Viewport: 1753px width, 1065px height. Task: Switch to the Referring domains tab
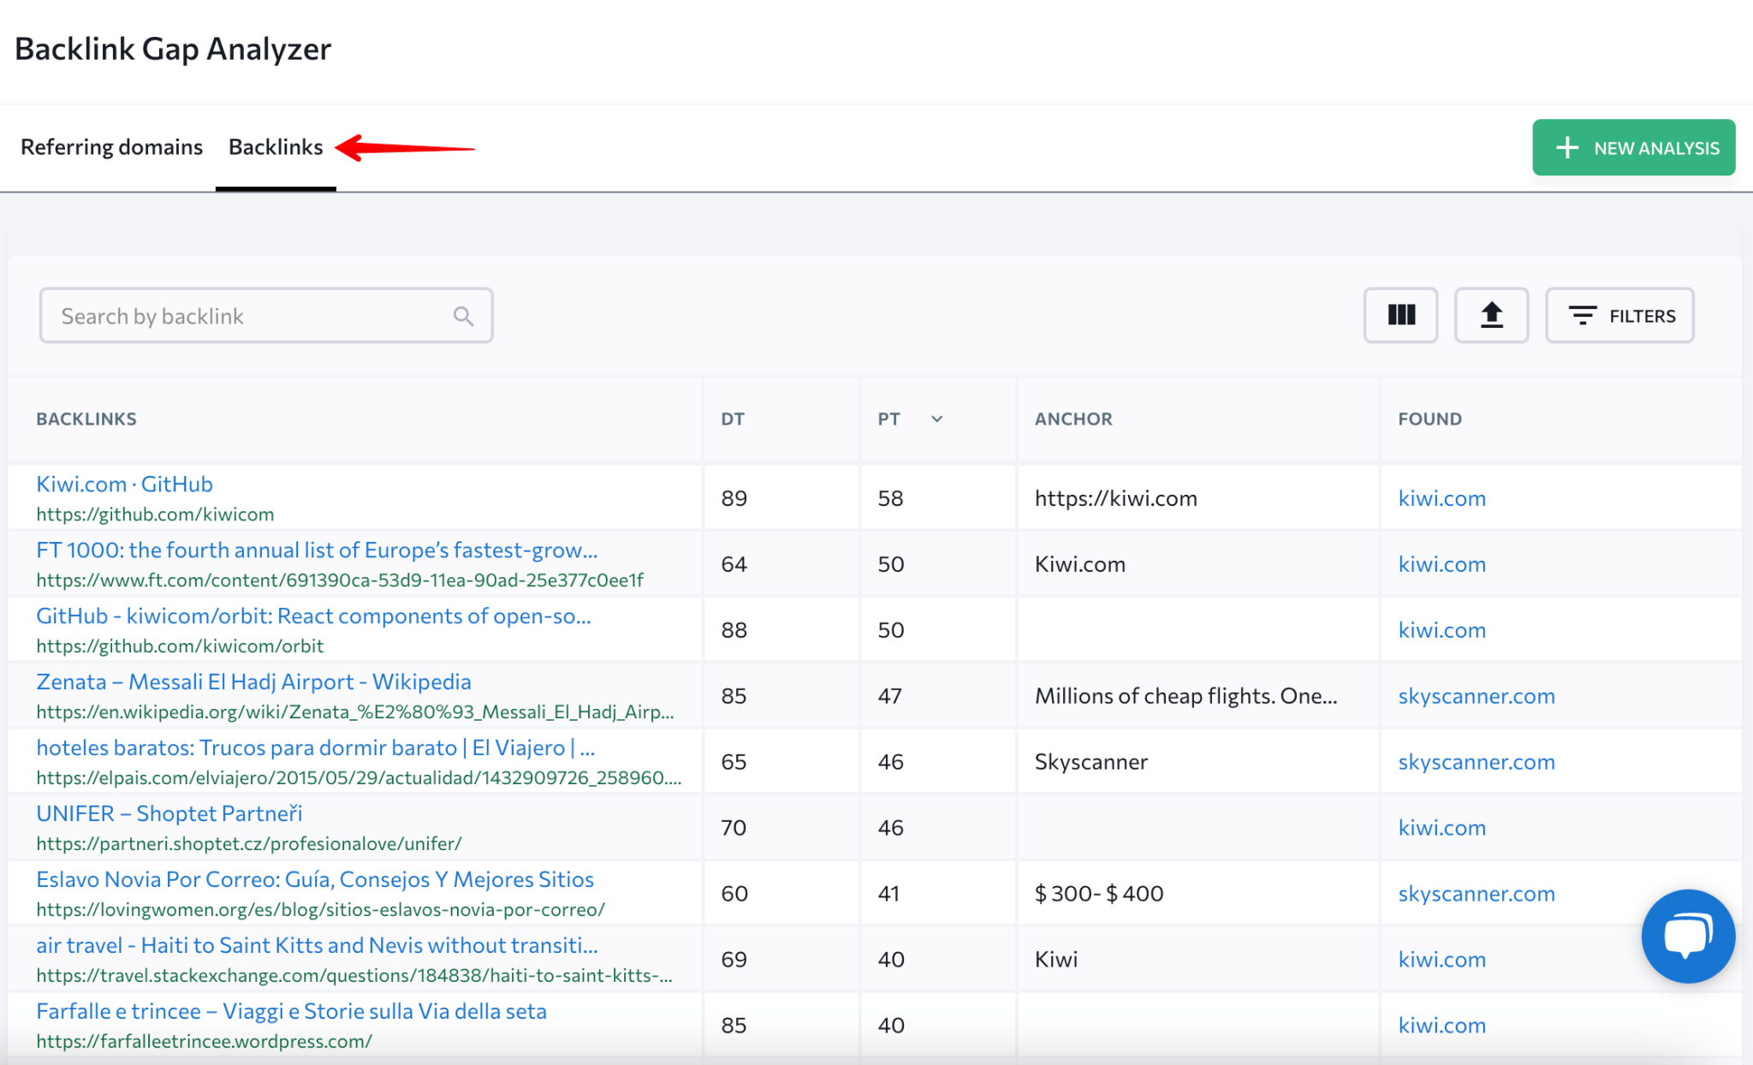111,146
